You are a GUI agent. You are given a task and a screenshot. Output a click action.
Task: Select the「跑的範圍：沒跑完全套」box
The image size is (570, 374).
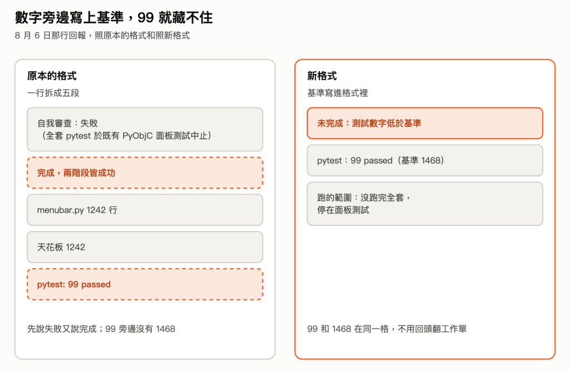[x=425, y=204]
